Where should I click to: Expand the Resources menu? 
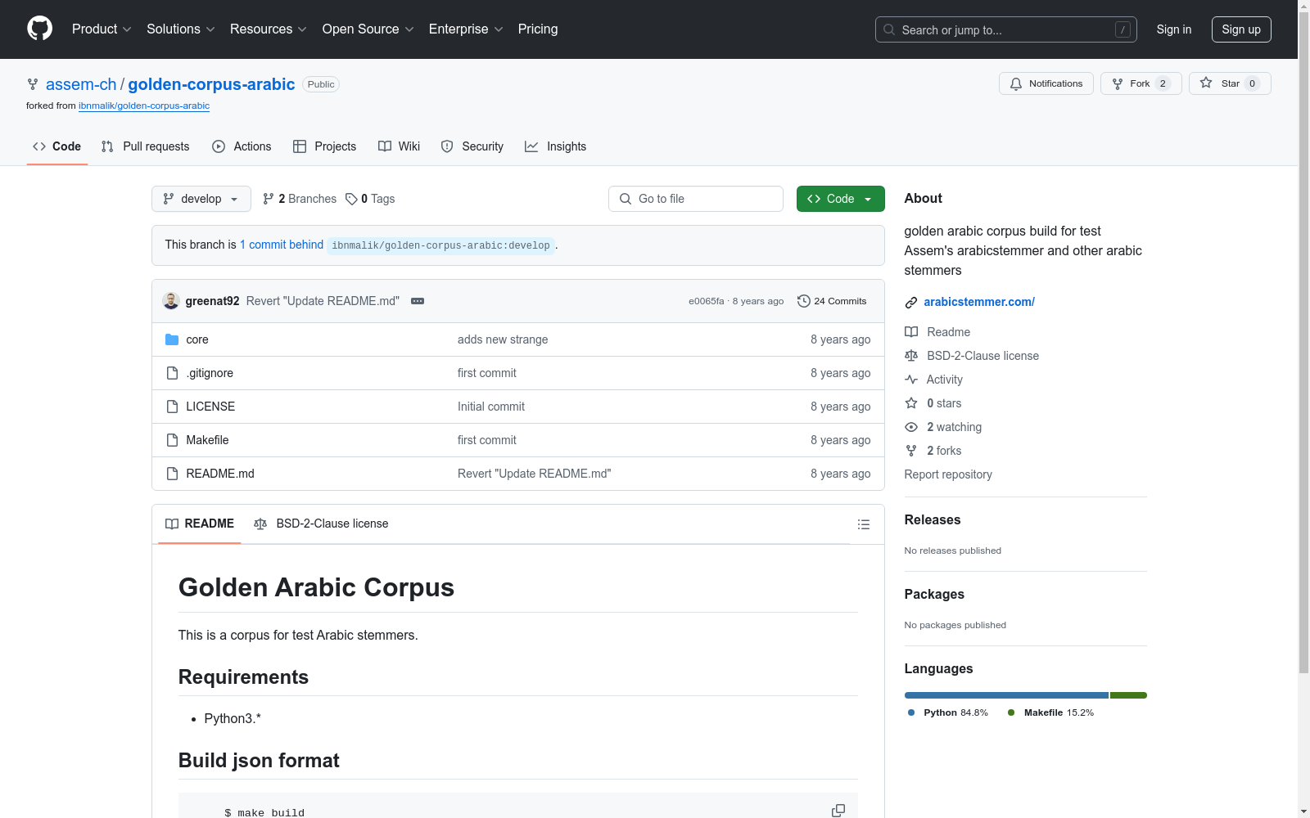(269, 29)
